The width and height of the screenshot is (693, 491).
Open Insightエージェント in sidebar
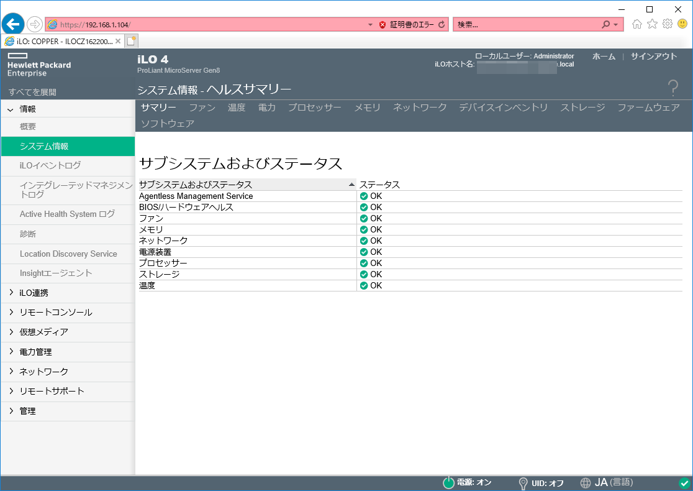point(68,273)
